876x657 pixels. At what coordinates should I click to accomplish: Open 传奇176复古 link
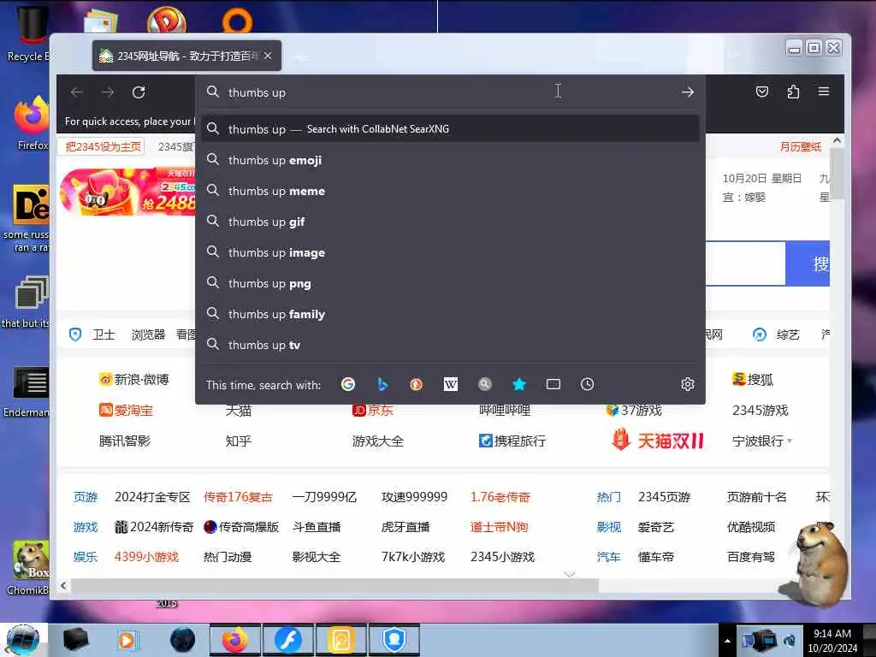(x=238, y=497)
